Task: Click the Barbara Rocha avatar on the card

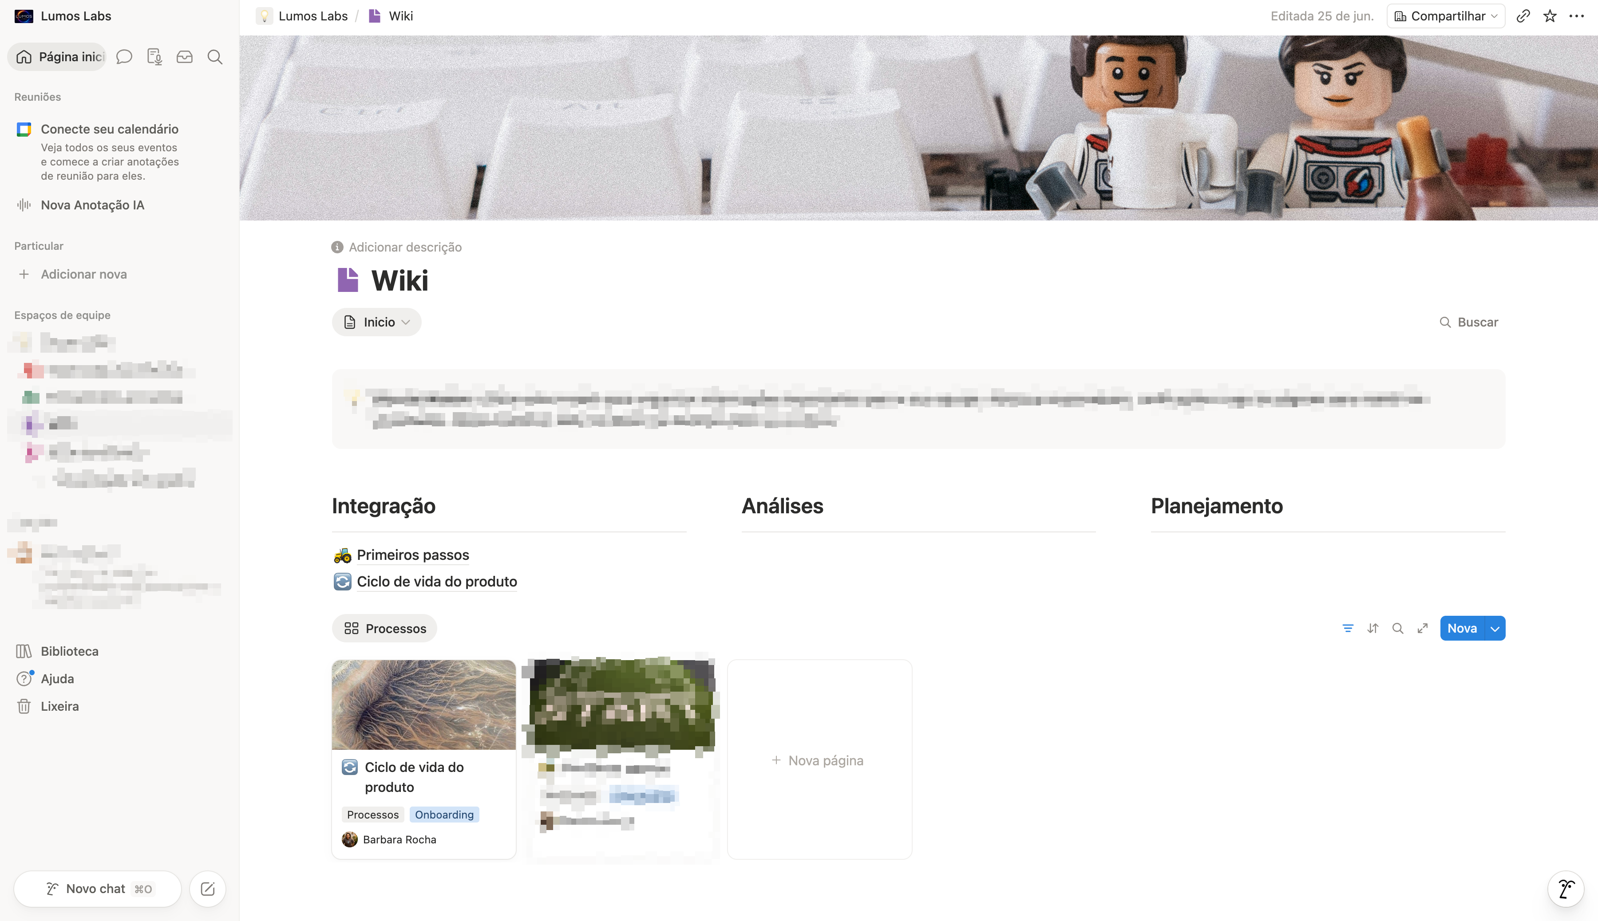Action: [x=349, y=839]
